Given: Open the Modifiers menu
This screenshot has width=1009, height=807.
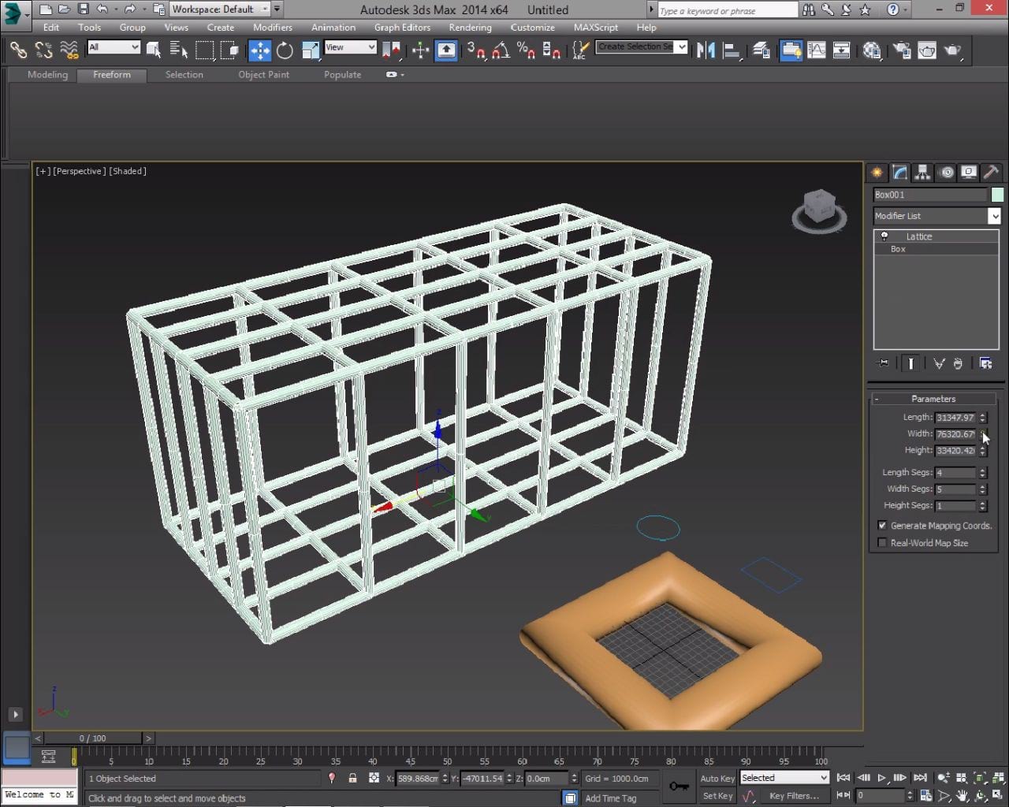Looking at the screenshot, I should [273, 27].
